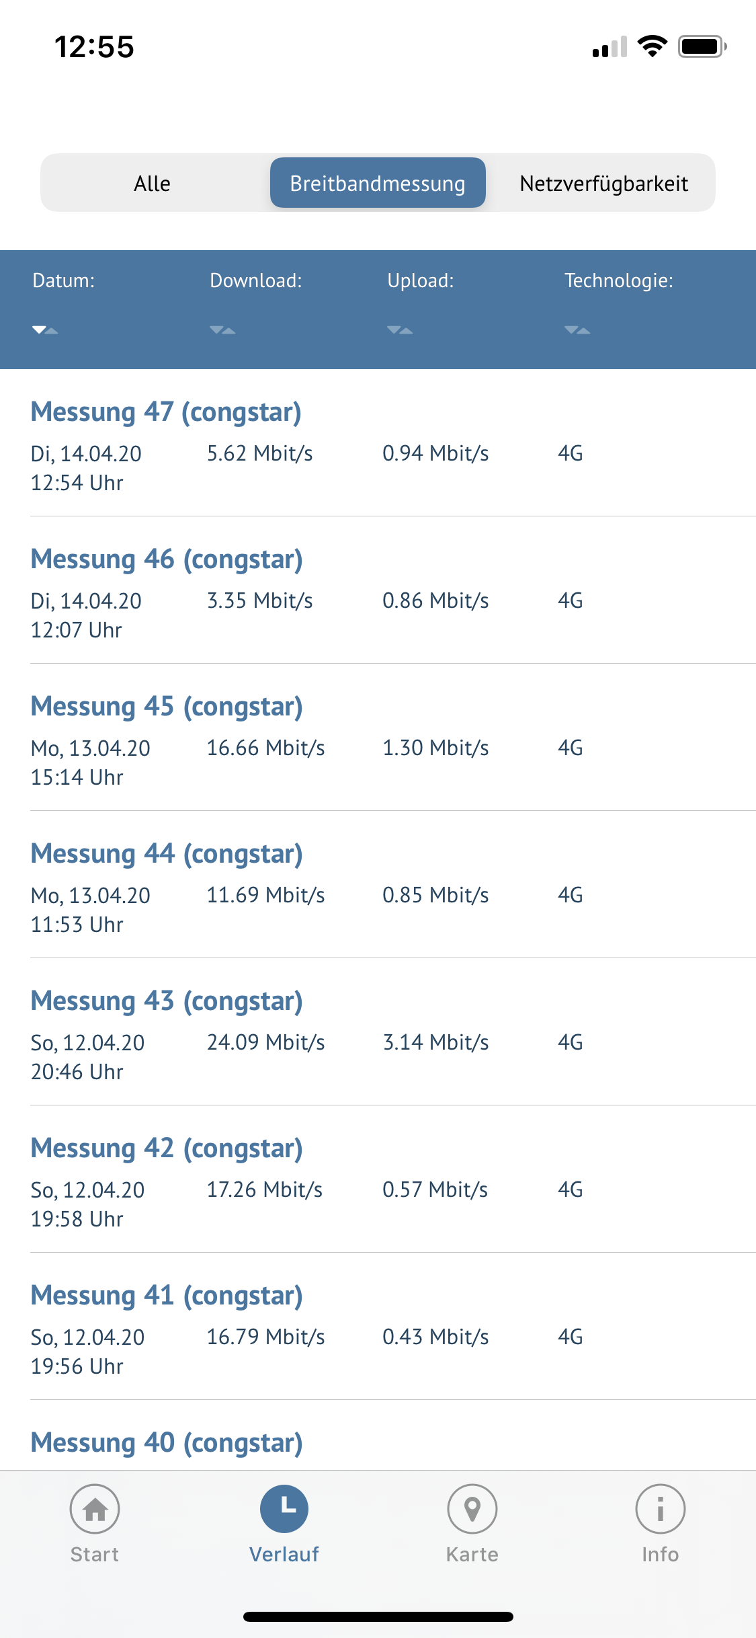Screen dimensions: 756x1638
Task: Tap the Wi-Fi status icon
Action: point(652,46)
